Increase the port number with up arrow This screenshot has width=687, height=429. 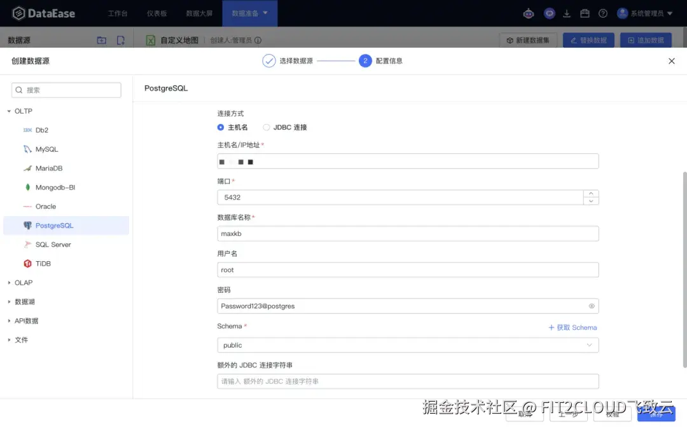pyautogui.click(x=590, y=193)
